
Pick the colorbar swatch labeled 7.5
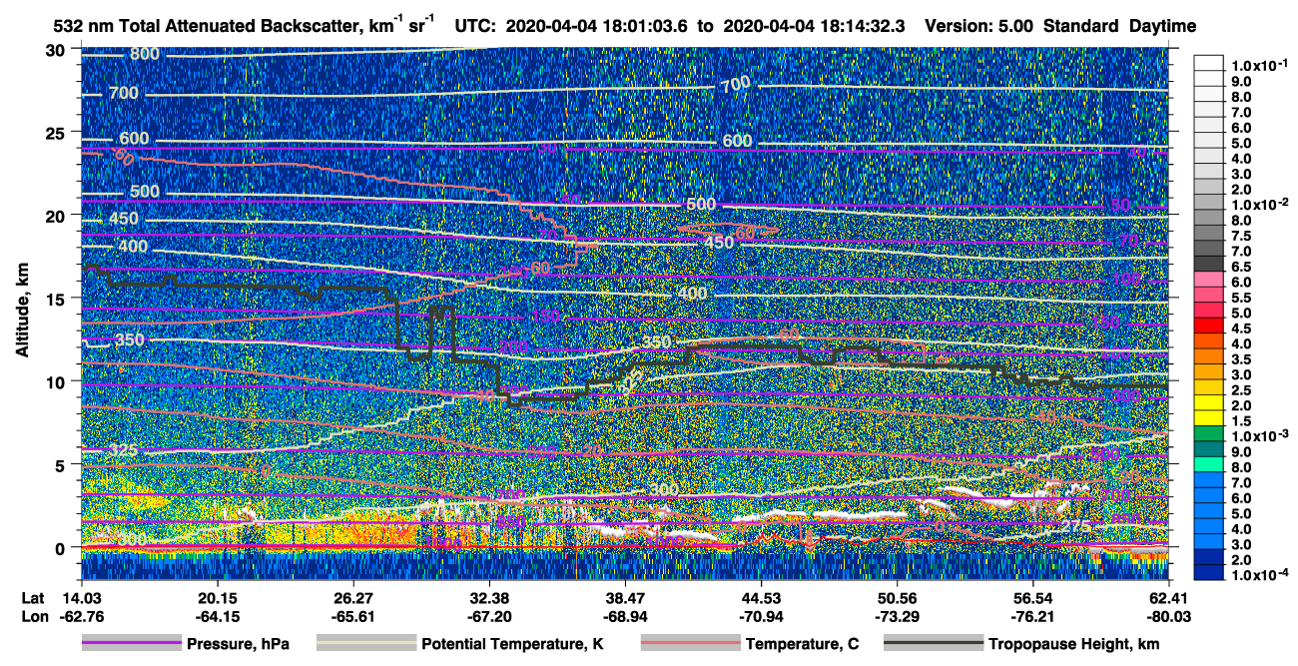(1208, 233)
